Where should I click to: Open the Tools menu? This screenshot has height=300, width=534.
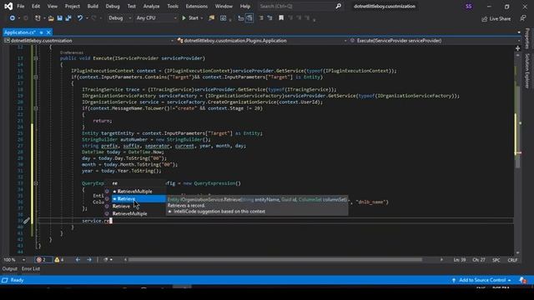tap(173, 6)
